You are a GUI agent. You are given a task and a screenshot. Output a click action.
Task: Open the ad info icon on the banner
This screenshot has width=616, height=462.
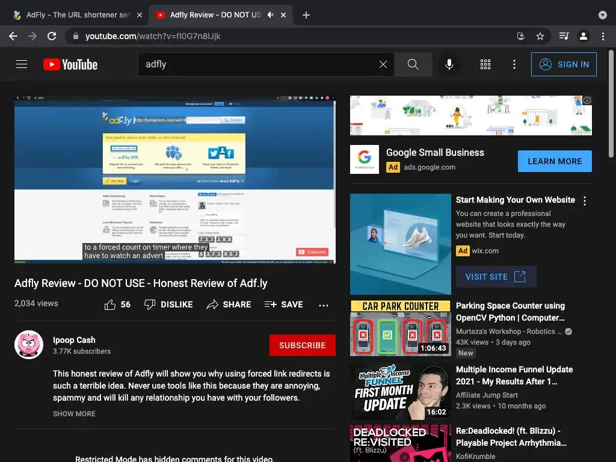point(587,100)
